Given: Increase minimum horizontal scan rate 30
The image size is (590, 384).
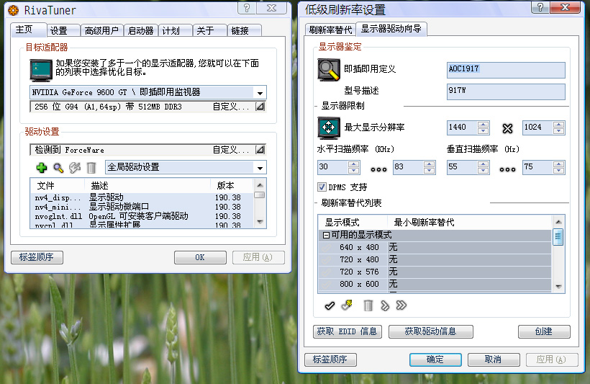Looking at the screenshot, I should (x=354, y=164).
